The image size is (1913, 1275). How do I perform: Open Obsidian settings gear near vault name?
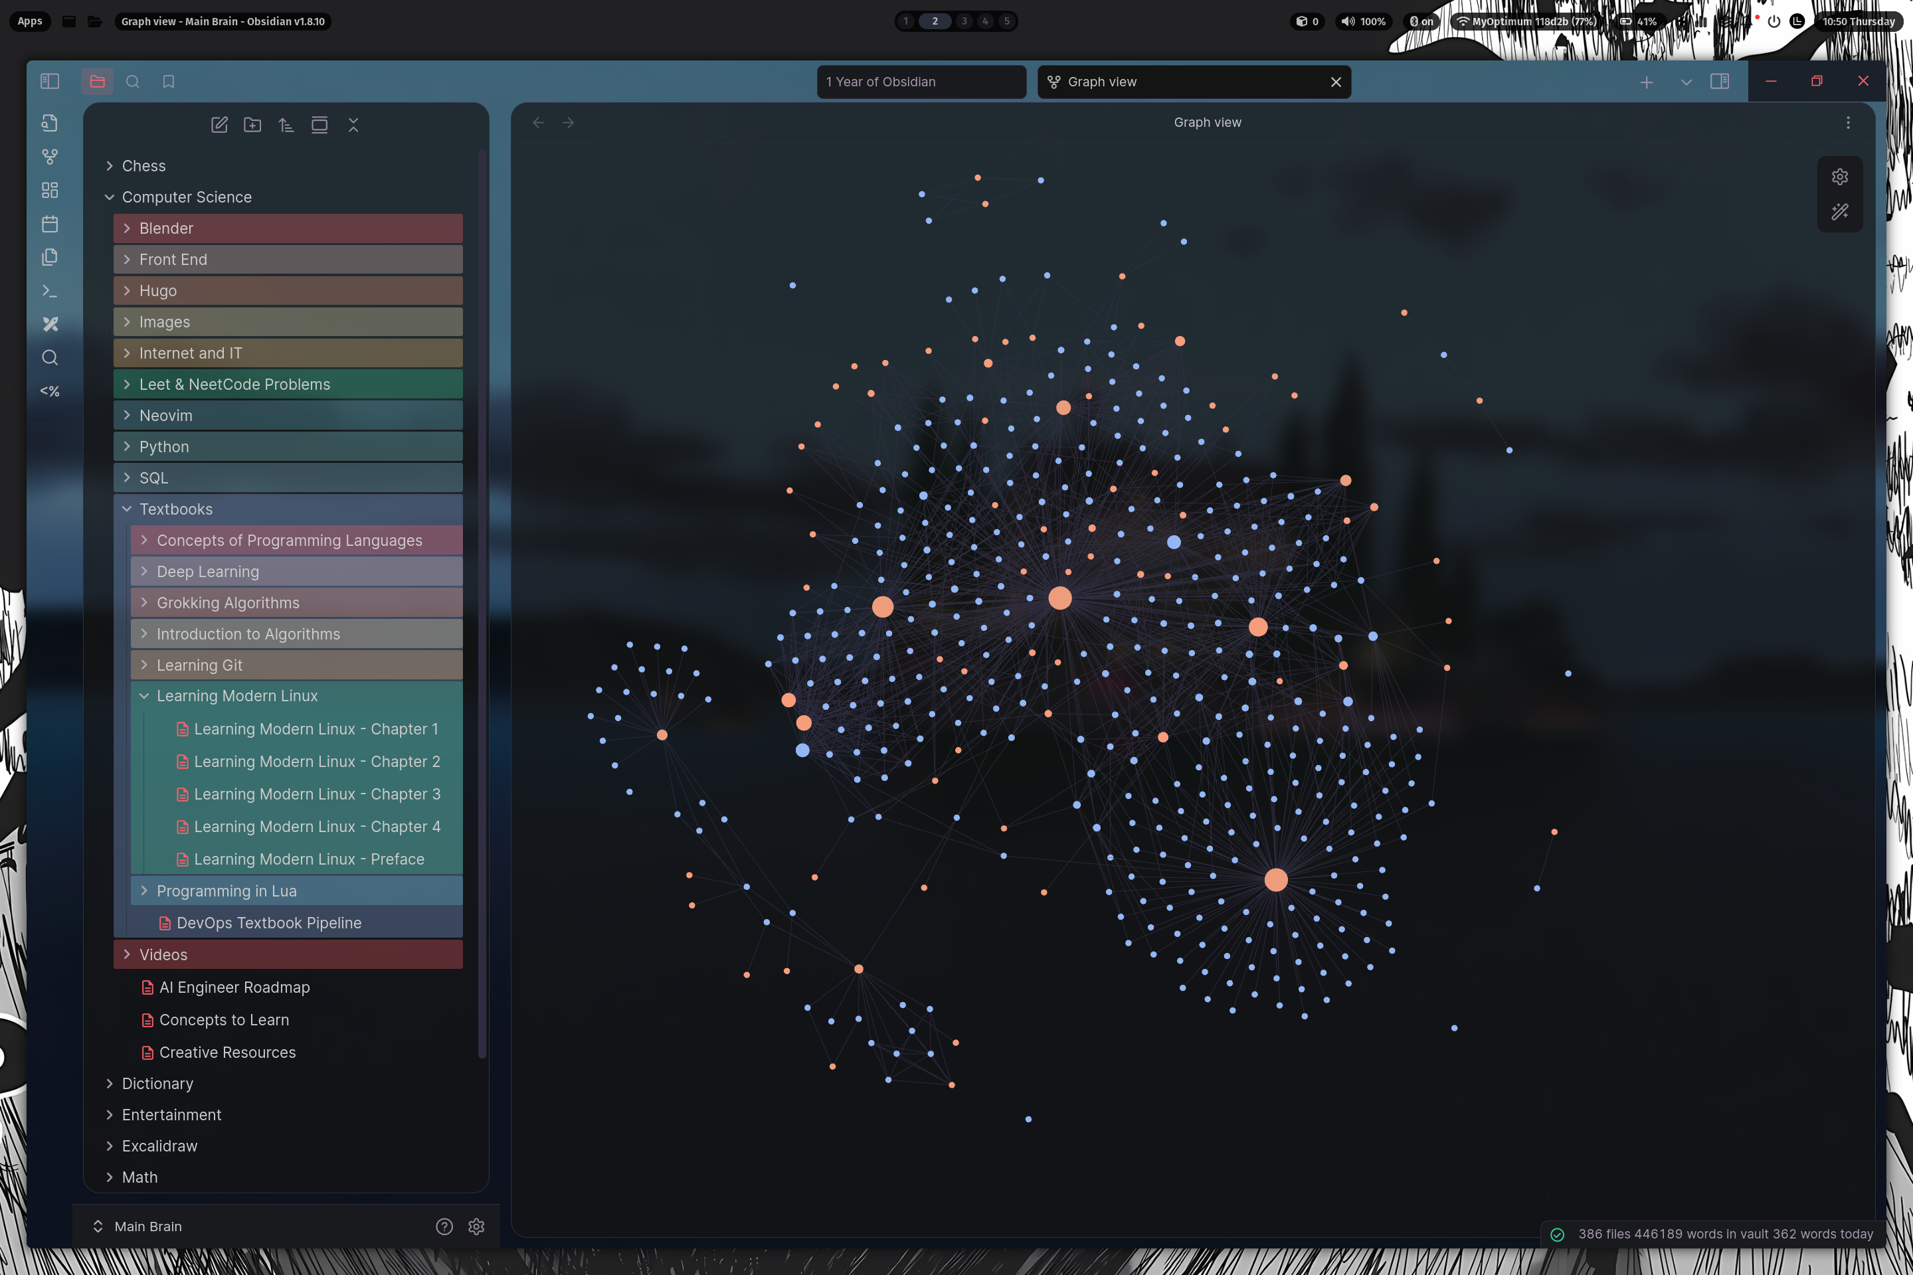tap(477, 1227)
